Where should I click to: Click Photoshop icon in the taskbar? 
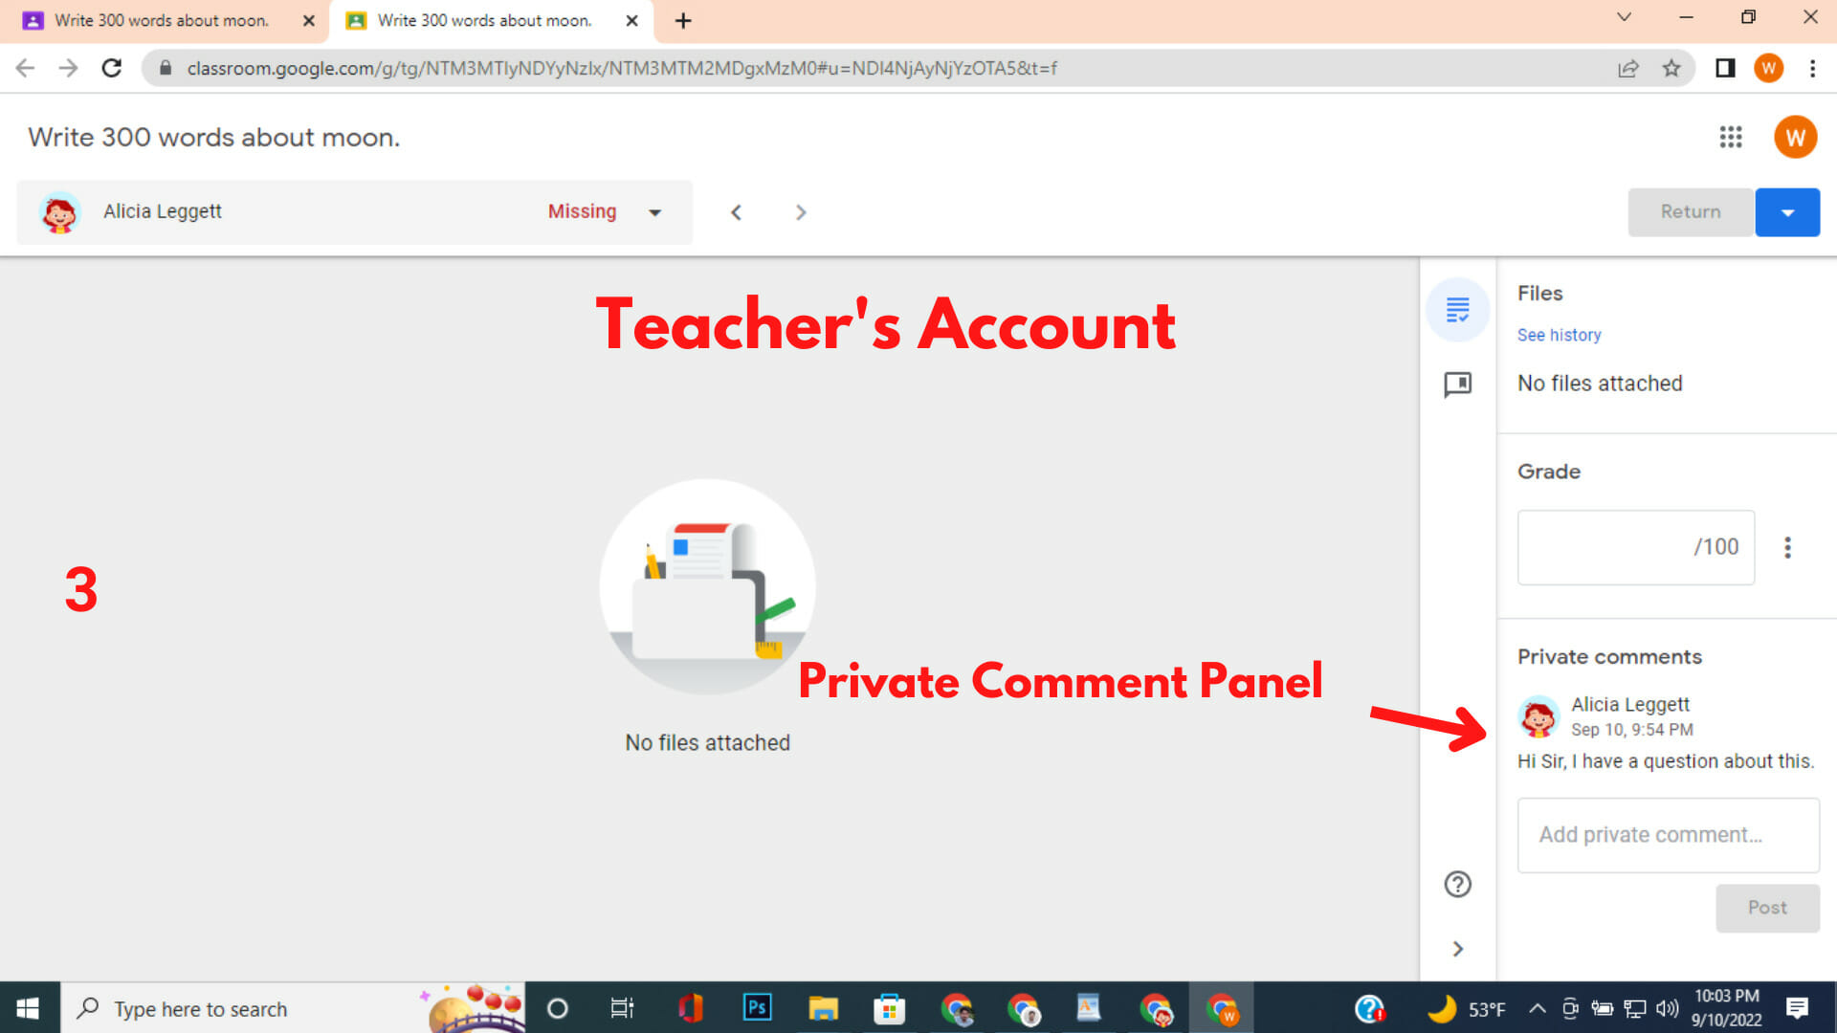tap(755, 1009)
